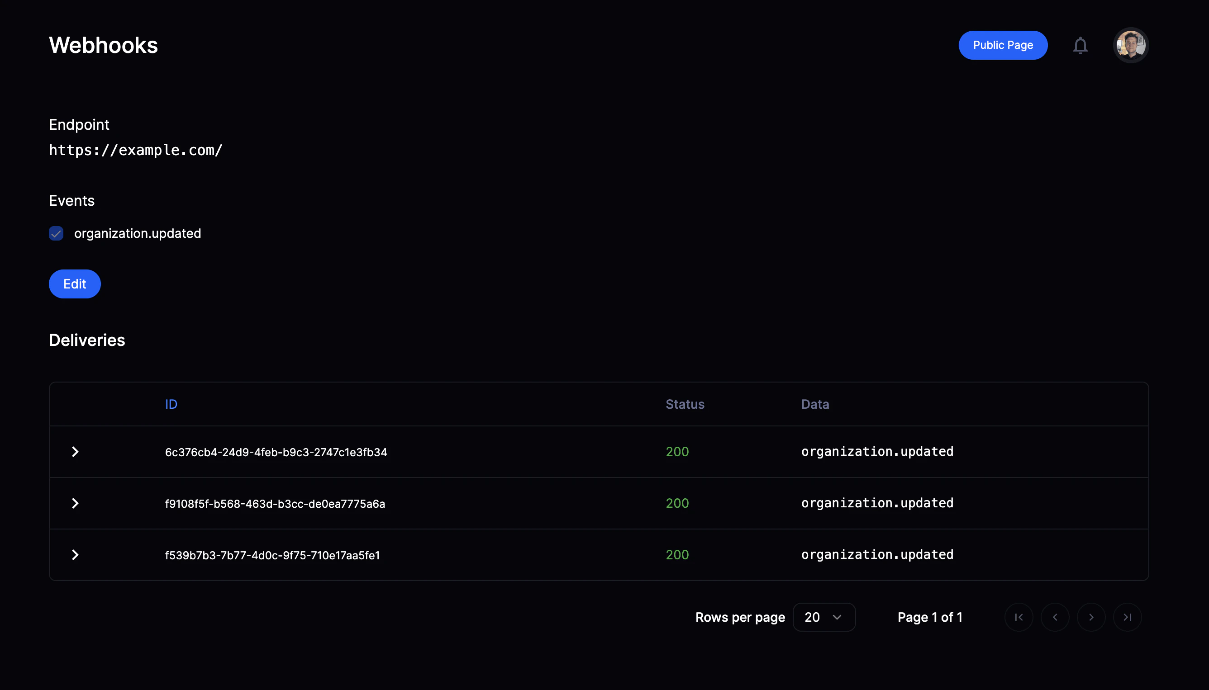
Task: Open the rows per page dropdown
Action: 823,617
